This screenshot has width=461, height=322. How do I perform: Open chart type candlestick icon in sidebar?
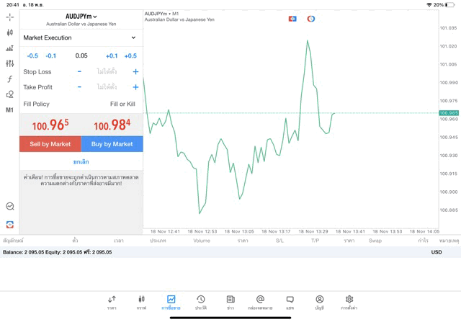tap(10, 32)
